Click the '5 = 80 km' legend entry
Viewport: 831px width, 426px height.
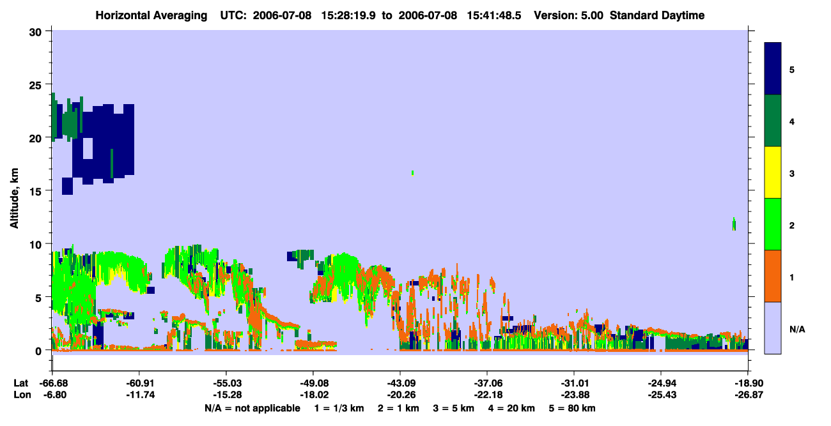pyautogui.click(x=572, y=408)
